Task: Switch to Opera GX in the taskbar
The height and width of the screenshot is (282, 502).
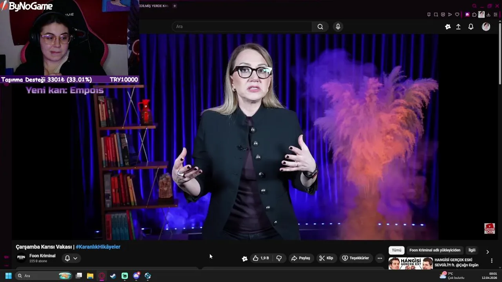Action: pyautogui.click(x=102, y=276)
